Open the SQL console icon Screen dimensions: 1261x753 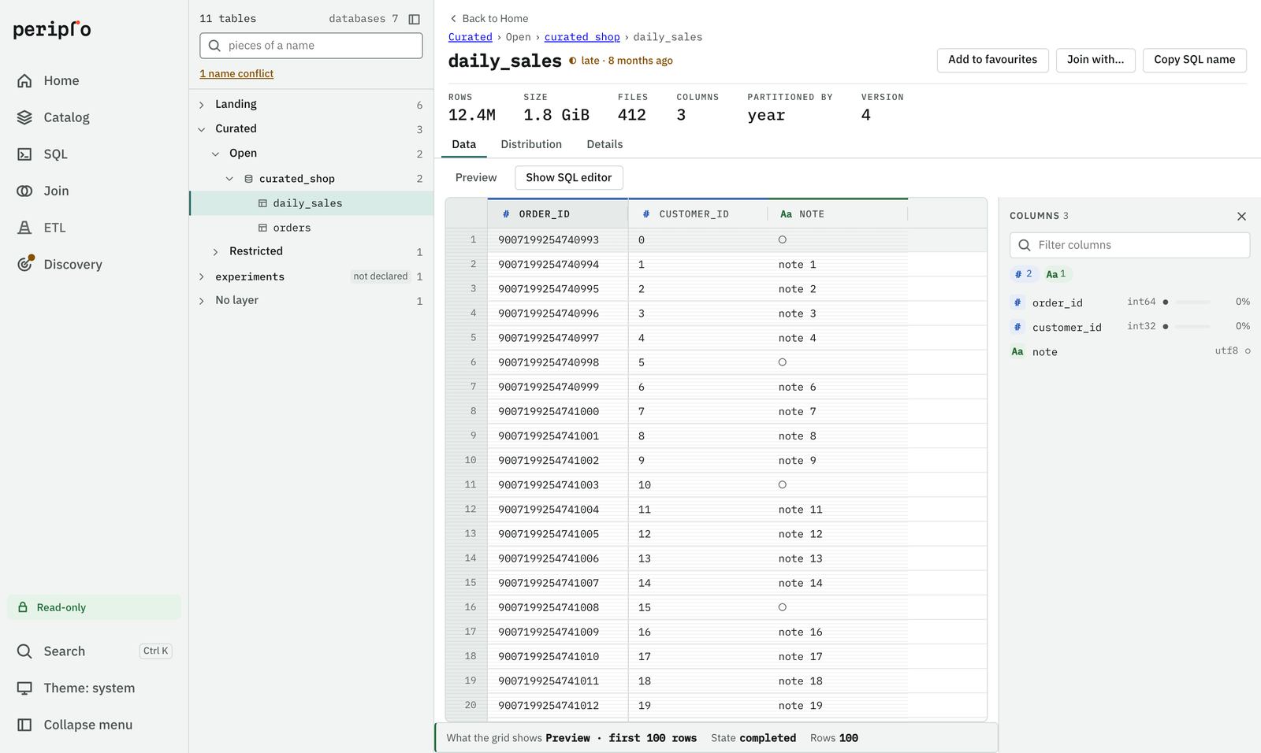pyautogui.click(x=24, y=154)
